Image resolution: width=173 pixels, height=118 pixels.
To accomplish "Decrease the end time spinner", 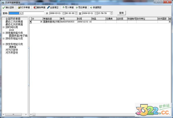I will pyautogui.click(x=111, y=14).
